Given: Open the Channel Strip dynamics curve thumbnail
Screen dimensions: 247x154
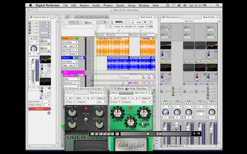Looking at the screenshot, I should [45, 81].
